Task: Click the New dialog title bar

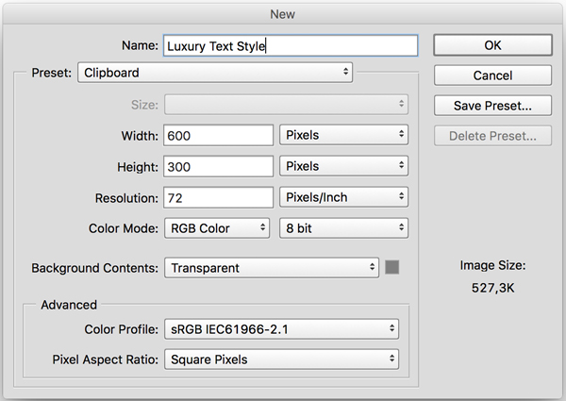Action: point(283,11)
